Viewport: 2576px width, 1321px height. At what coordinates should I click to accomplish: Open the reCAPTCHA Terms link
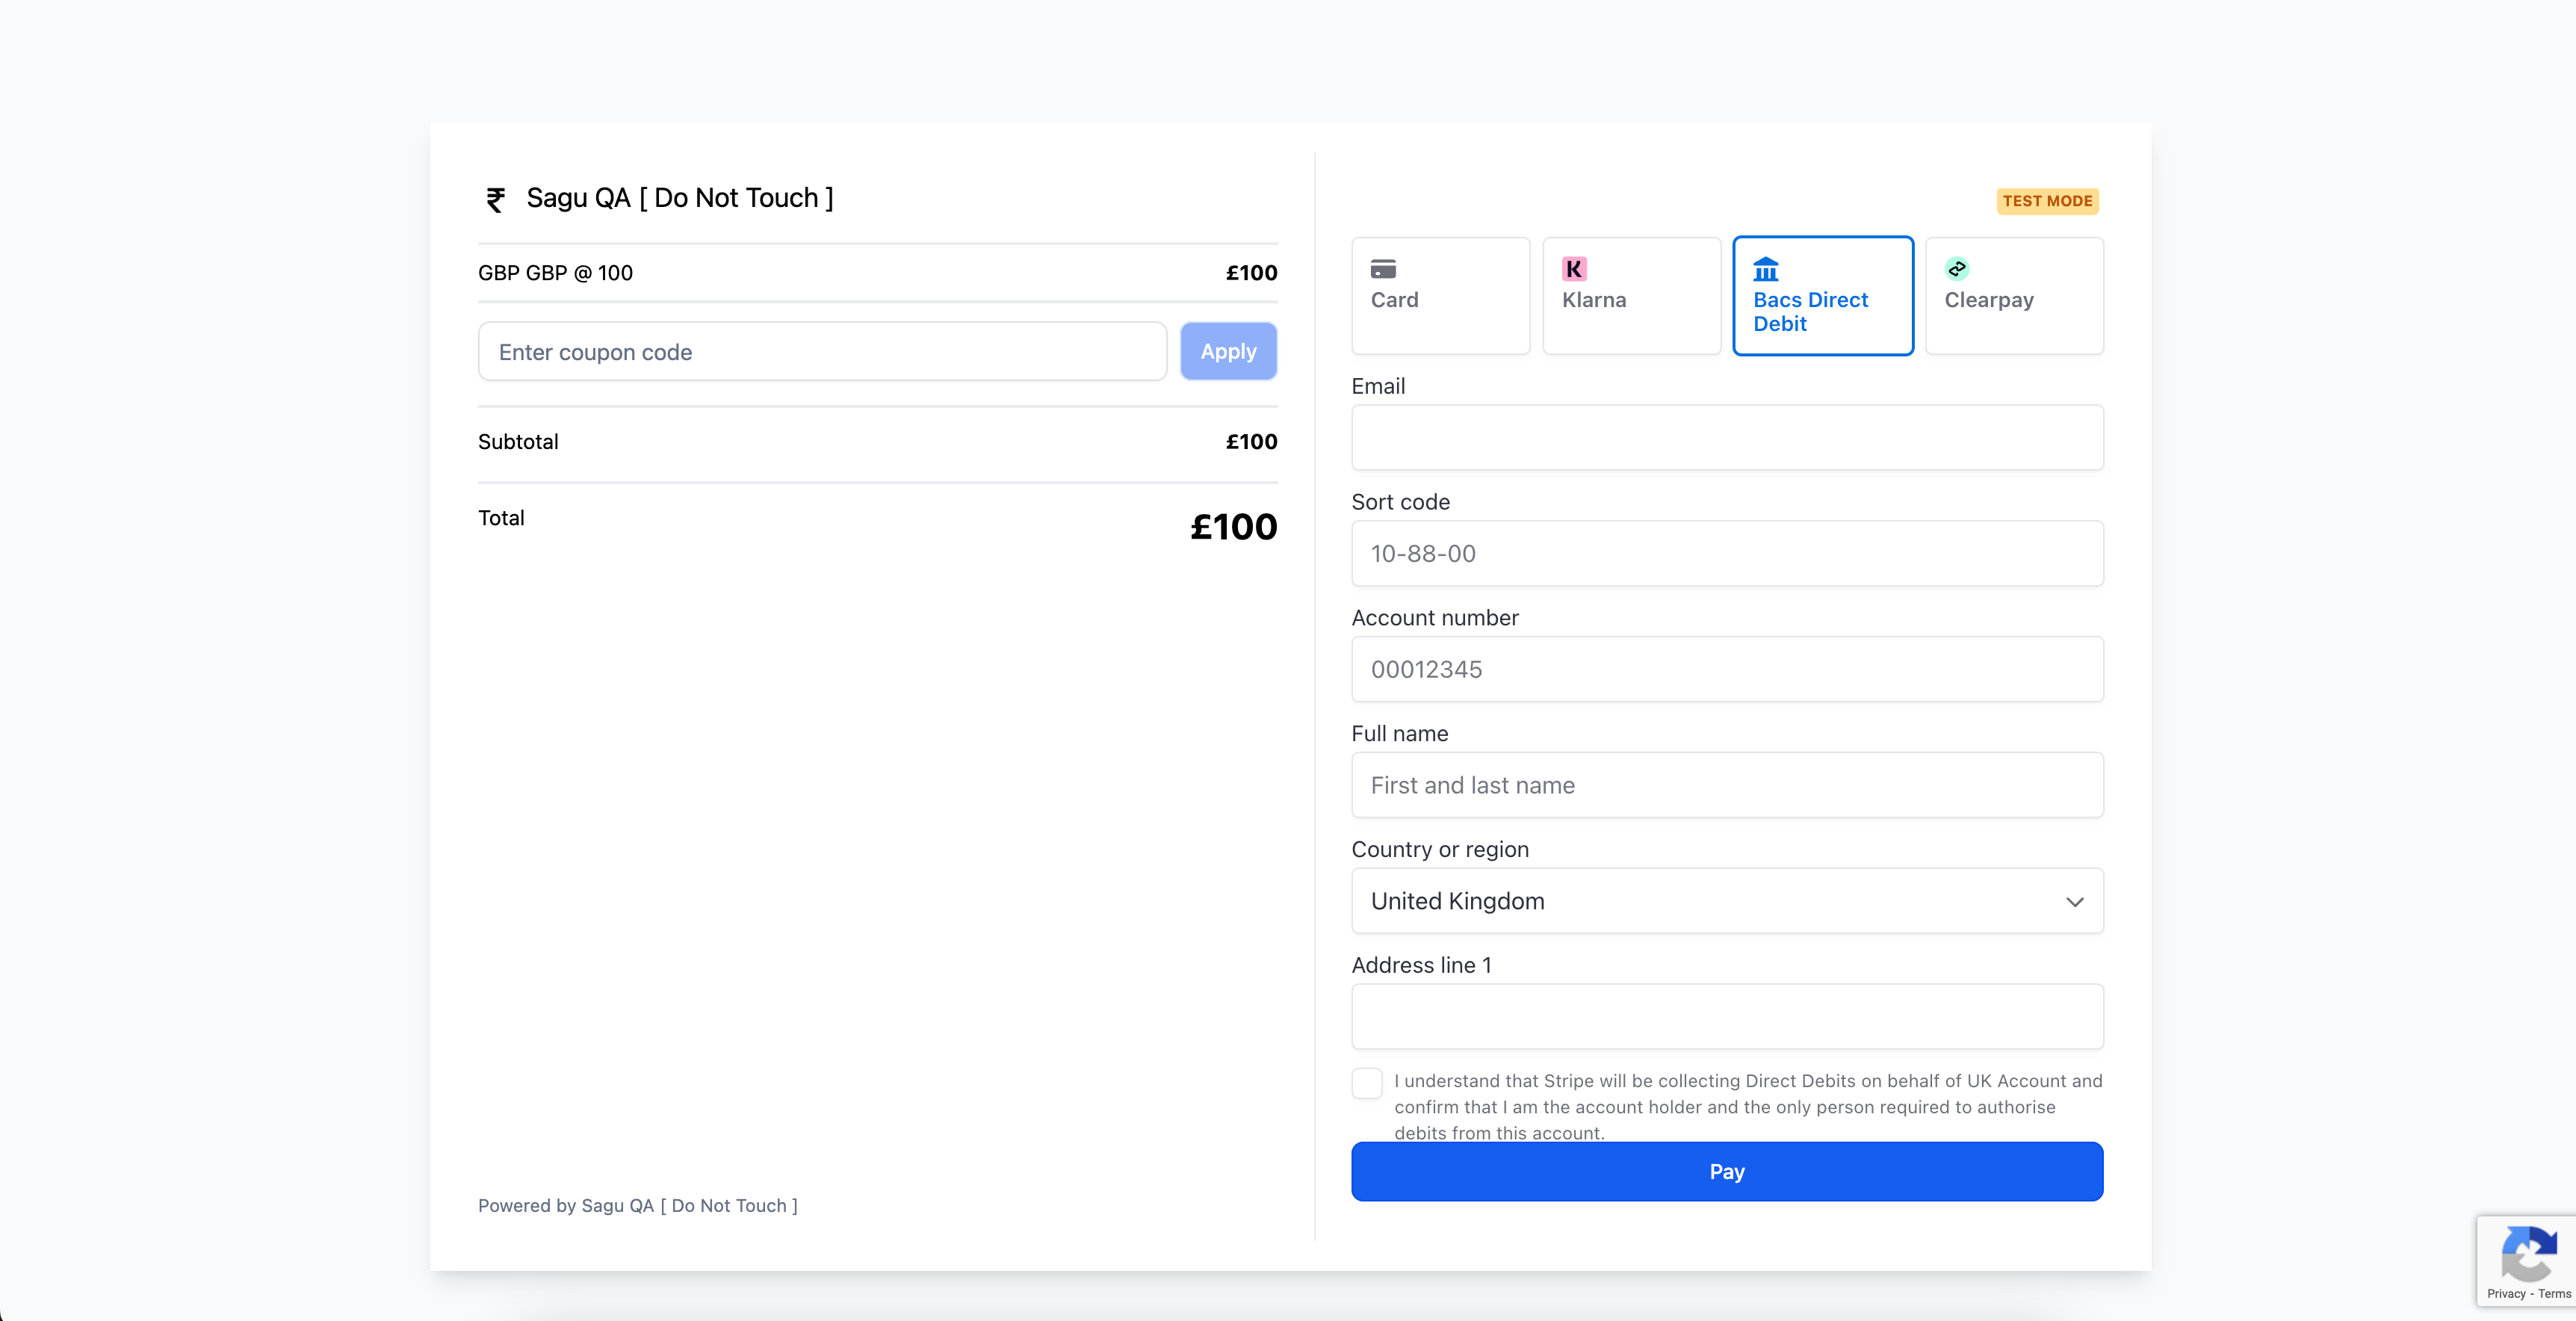tap(2554, 1293)
